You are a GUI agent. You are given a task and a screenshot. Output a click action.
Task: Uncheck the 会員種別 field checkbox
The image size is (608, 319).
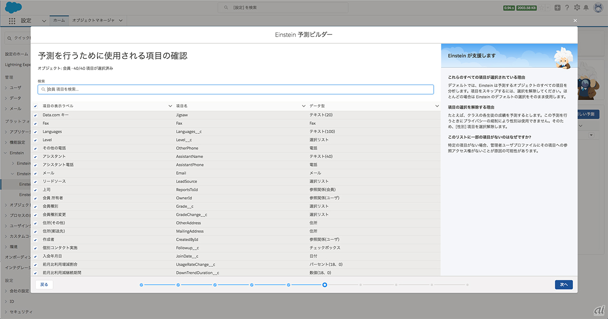pyautogui.click(x=36, y=206)
